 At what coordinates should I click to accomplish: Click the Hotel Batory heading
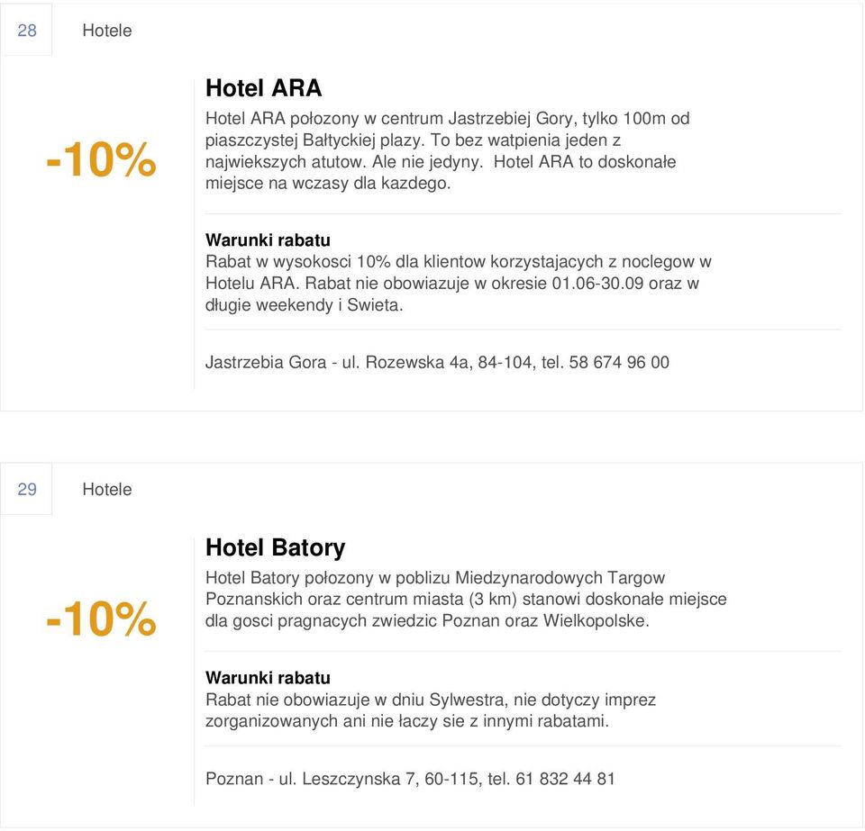point(276,547)
